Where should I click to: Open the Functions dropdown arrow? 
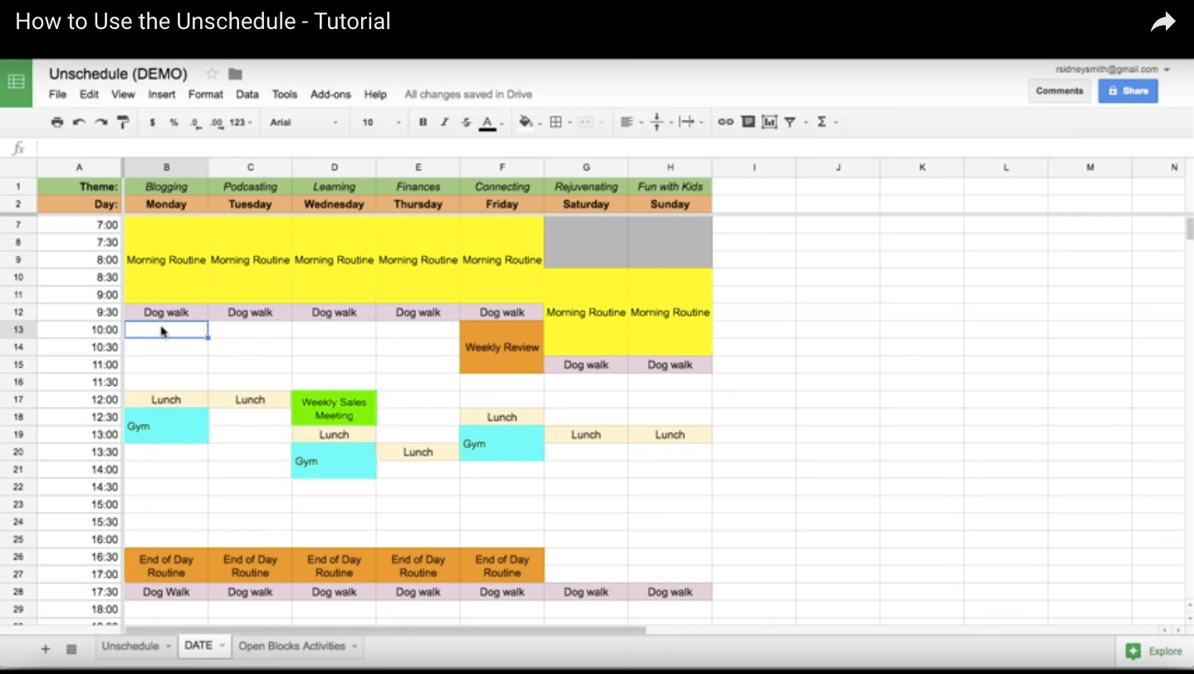(835, 123)
